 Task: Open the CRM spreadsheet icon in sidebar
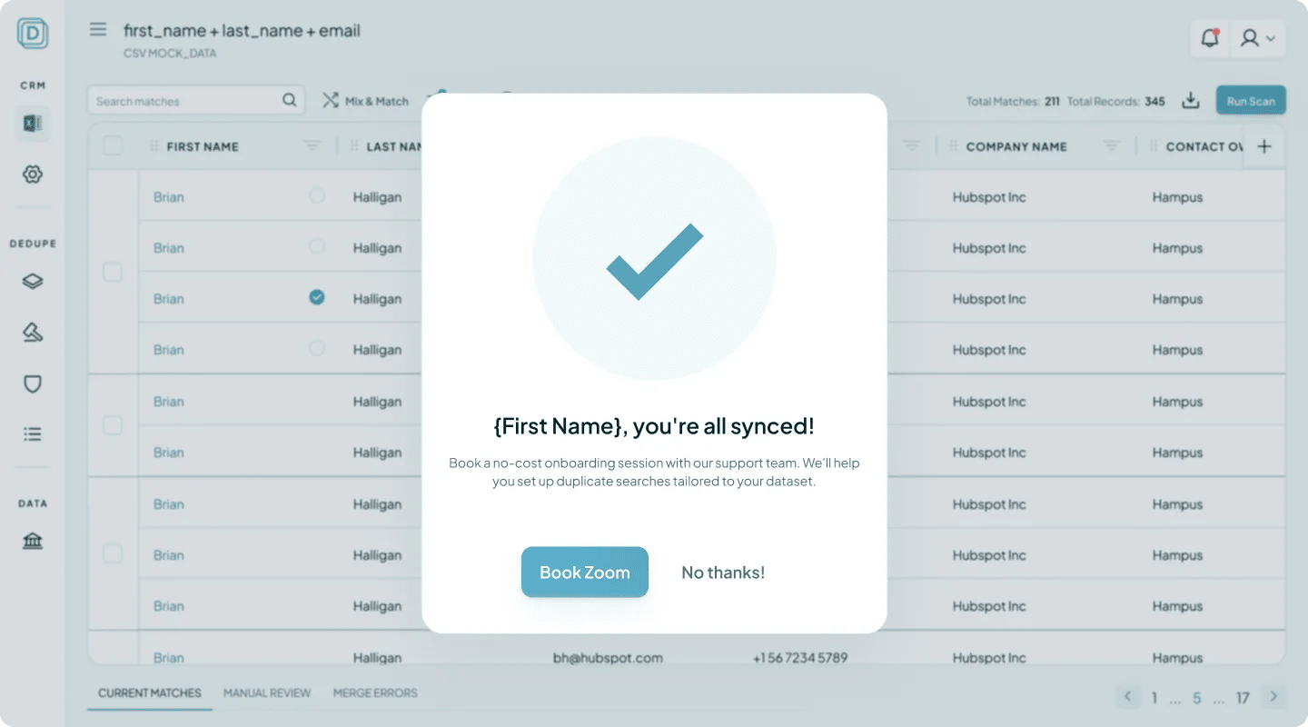(x=33, y=124)
